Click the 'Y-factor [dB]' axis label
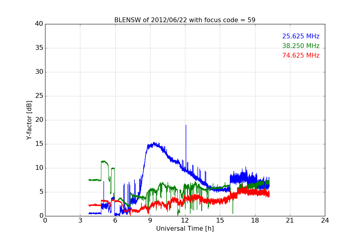Image resolution: width=361 pixels, height=240 pixels. tap(29, 120)
